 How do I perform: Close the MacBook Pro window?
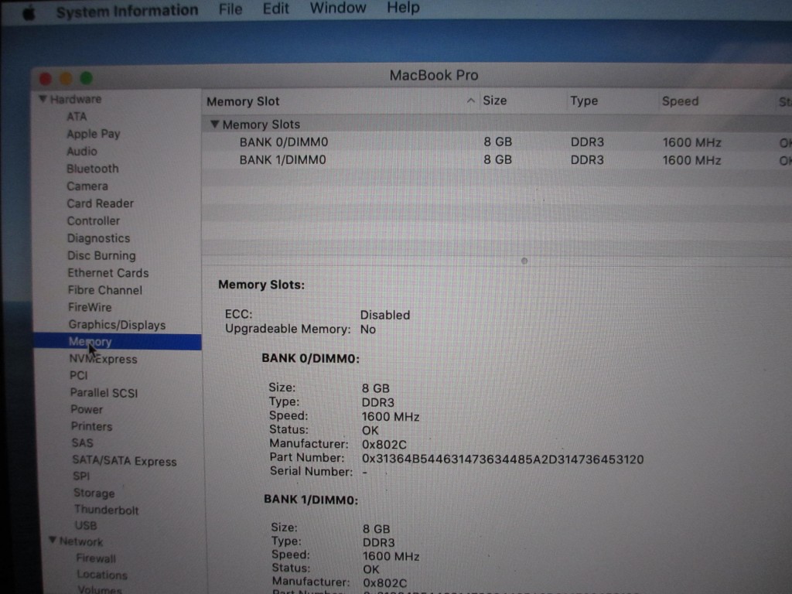(46, 79)
